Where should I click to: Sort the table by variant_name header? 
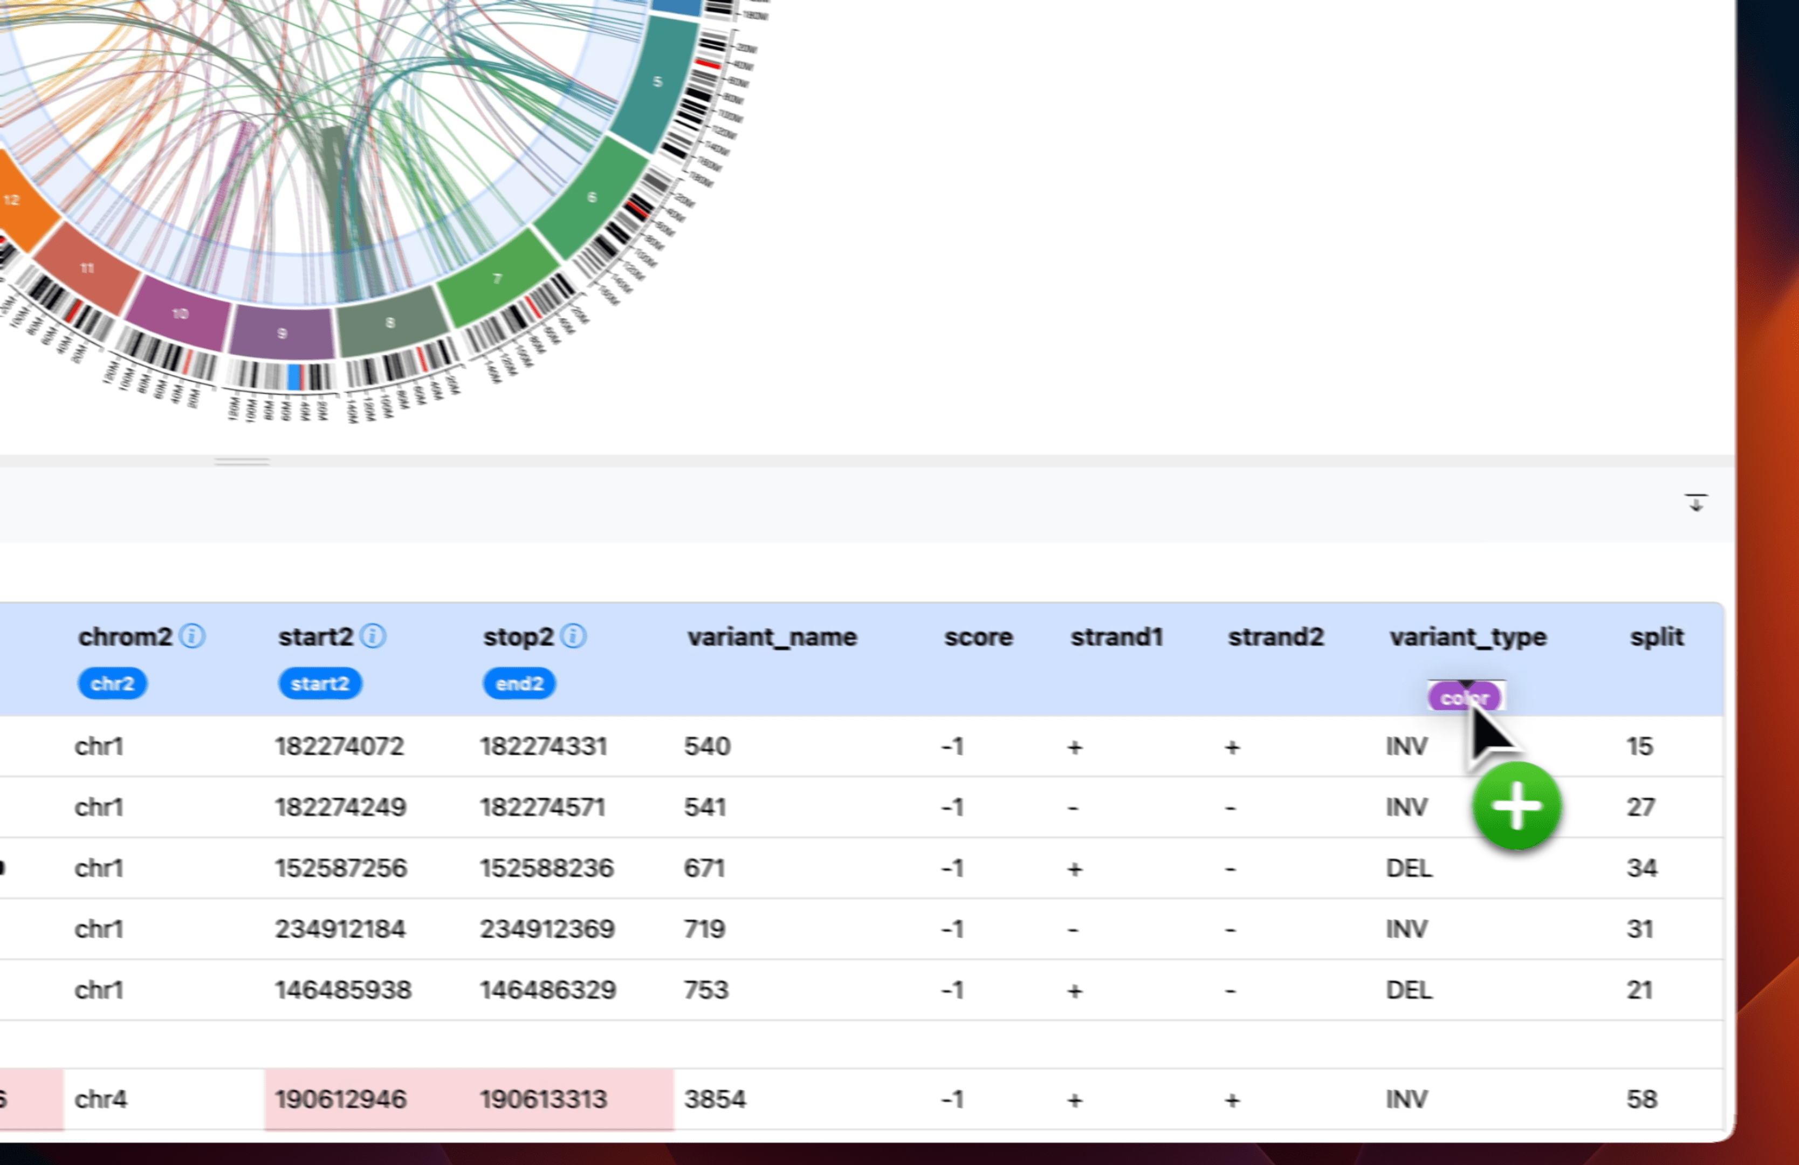coord(772,638)
